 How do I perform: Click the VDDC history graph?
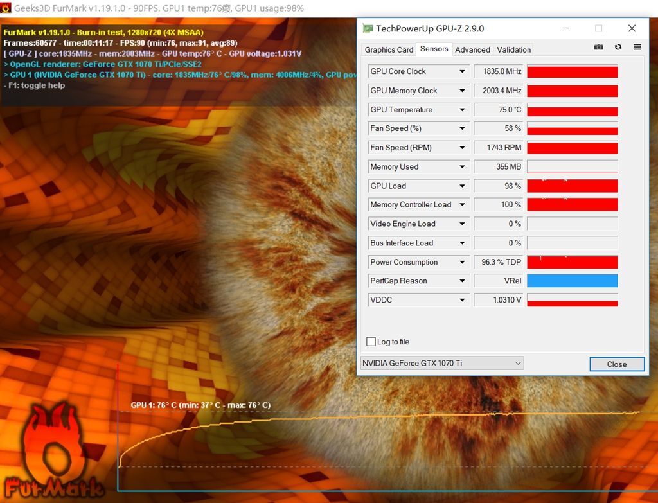click(573, 301)
